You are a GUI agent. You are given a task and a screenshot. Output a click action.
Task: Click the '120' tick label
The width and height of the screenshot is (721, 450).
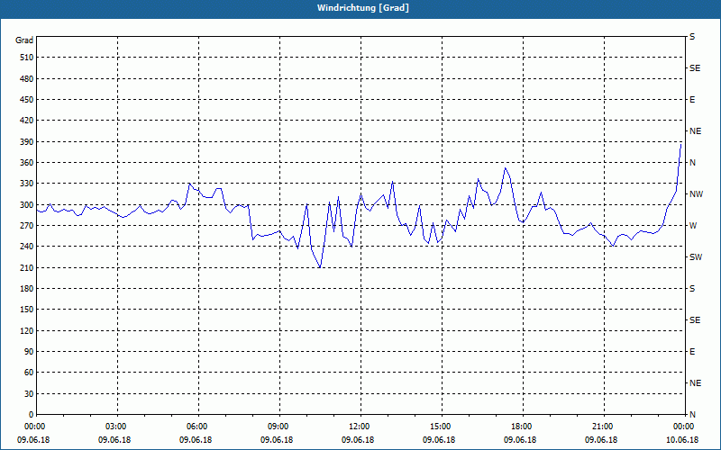tap(27, 330)
